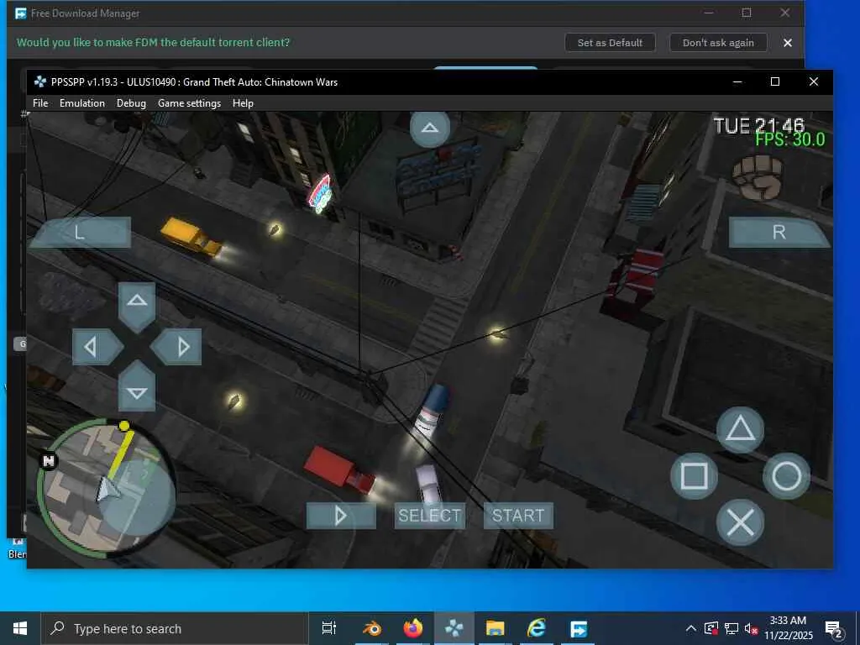Tap the D-pad left arrow

(x=97, y=347)
